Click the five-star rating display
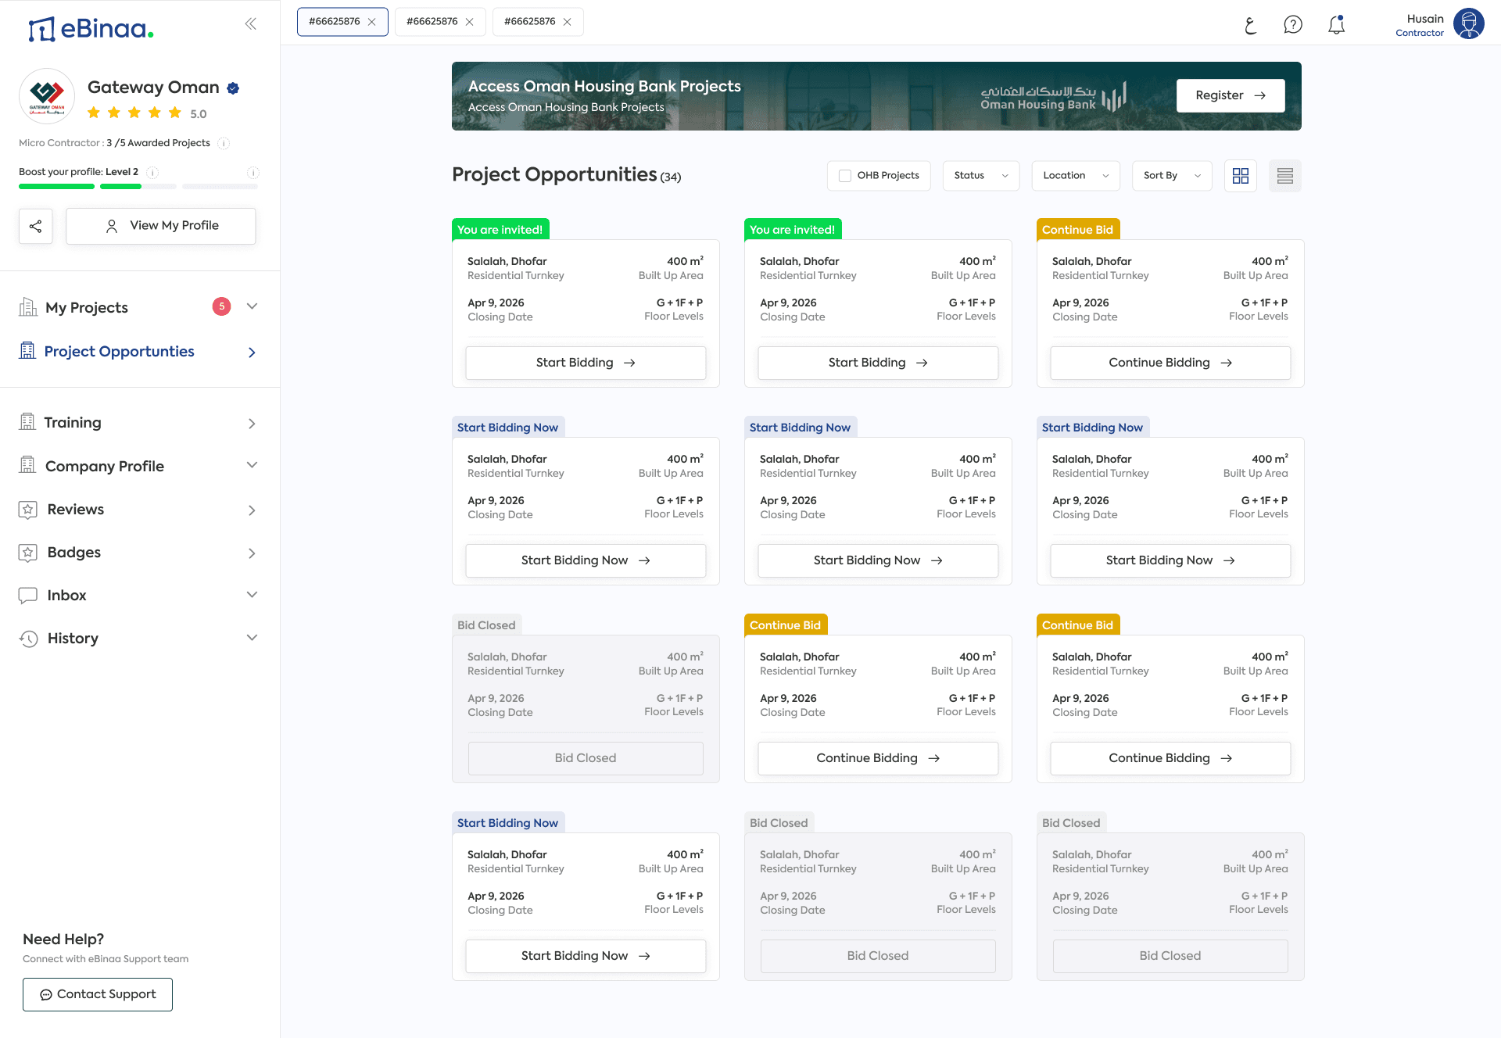This screenshot has height=1038, width=1501. tap(134, 113)
